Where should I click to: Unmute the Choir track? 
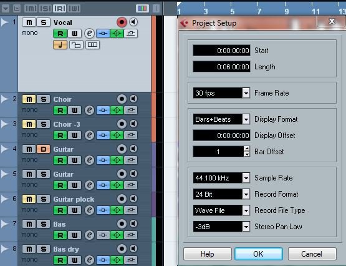coord(29,99)
